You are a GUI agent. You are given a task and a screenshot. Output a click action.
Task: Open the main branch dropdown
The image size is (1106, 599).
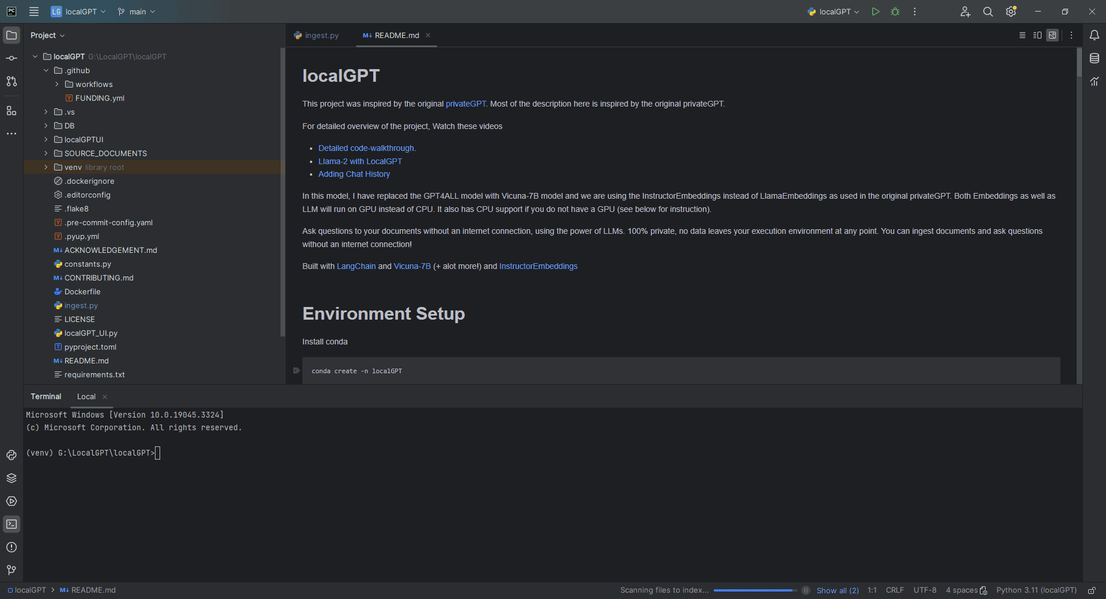(137, 12)
